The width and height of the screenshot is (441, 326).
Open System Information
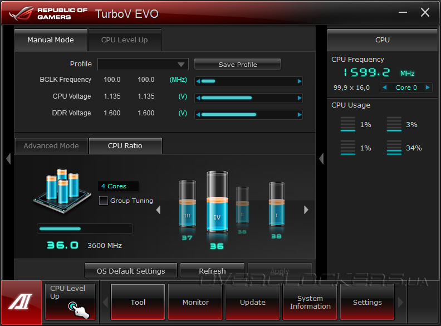click(x=310, y=302)
